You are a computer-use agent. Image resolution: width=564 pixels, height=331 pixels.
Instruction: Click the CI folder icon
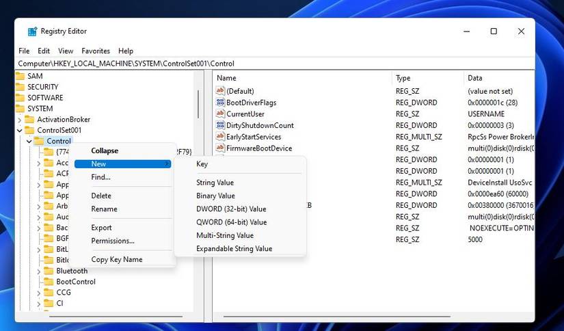pyautogui.click(x=49, y=303)
